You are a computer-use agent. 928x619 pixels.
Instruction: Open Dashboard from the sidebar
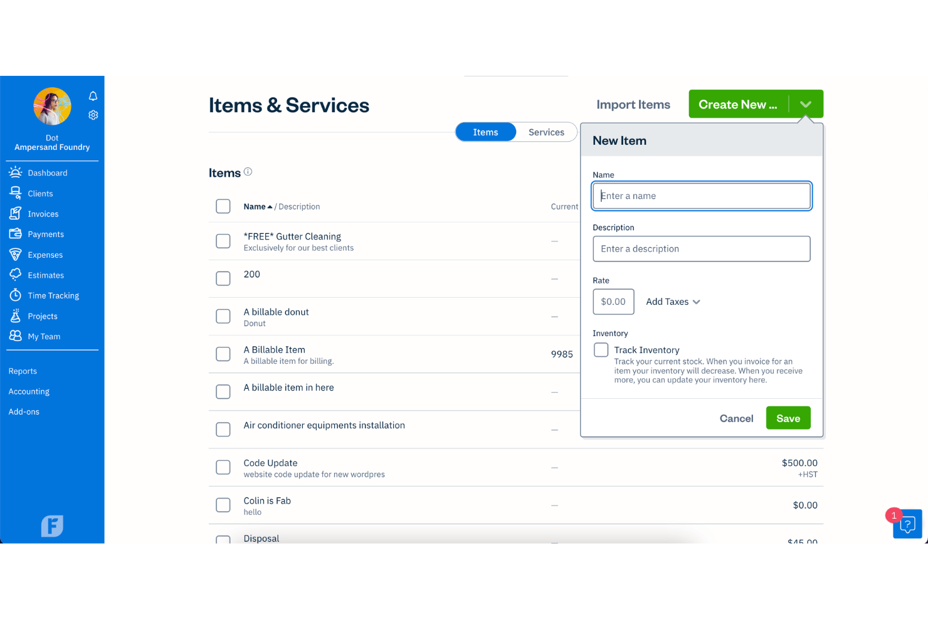coord(48,173)
